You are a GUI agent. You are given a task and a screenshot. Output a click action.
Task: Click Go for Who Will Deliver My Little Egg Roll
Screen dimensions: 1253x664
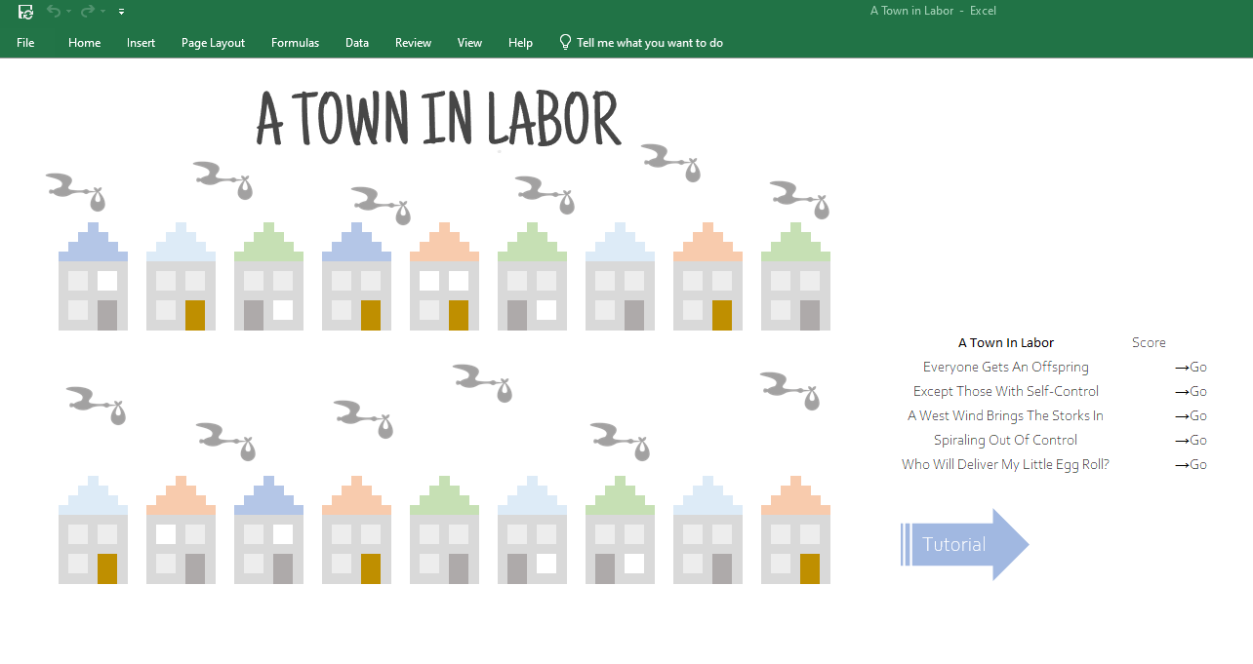coord(1191,465)
